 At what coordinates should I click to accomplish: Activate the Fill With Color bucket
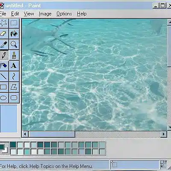click(14, 34)
